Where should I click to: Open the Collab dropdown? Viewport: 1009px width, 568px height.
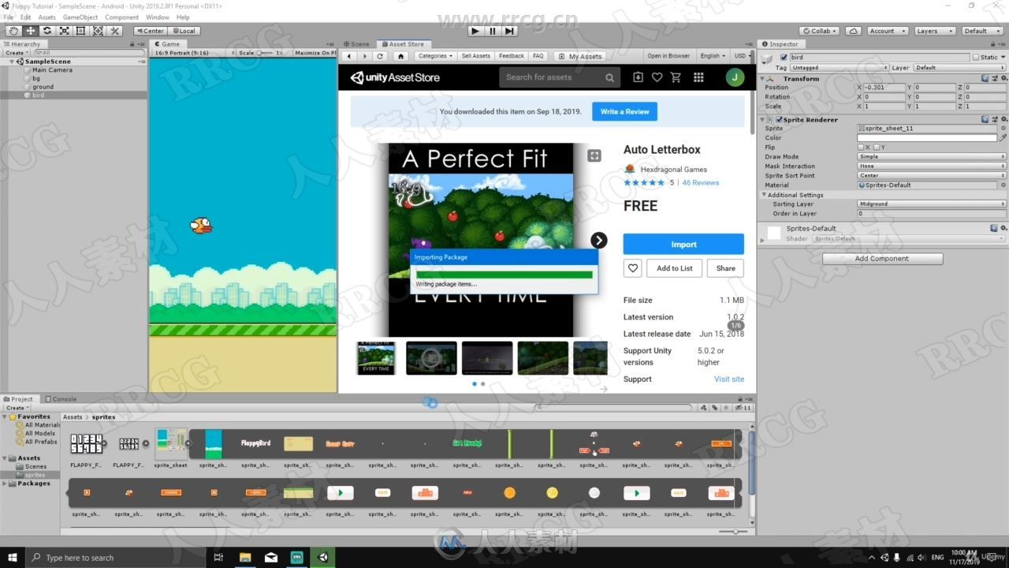pos(821,31)
